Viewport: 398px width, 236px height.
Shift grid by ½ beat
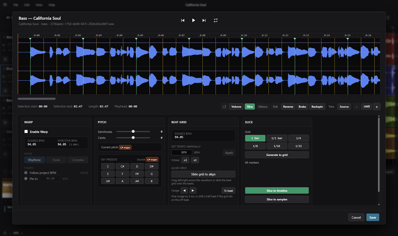point(228,190)
